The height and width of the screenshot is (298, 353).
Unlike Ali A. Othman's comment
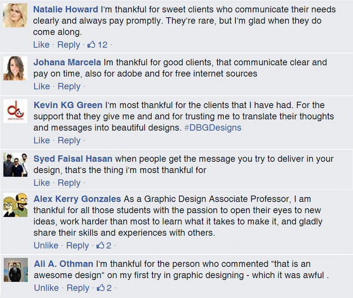[46, 288]
